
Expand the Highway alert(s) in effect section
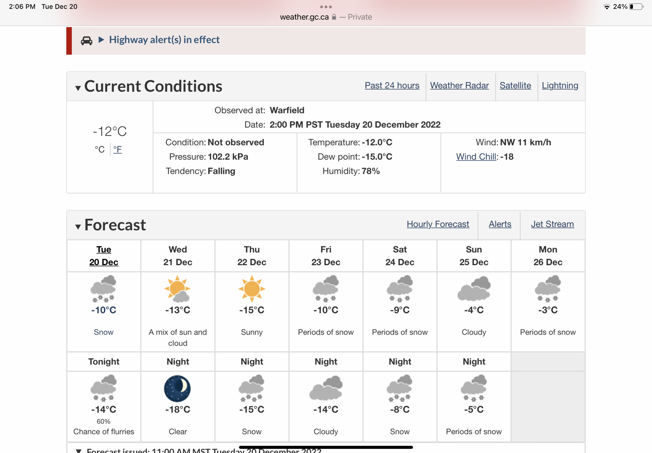(x=164, y=40)
